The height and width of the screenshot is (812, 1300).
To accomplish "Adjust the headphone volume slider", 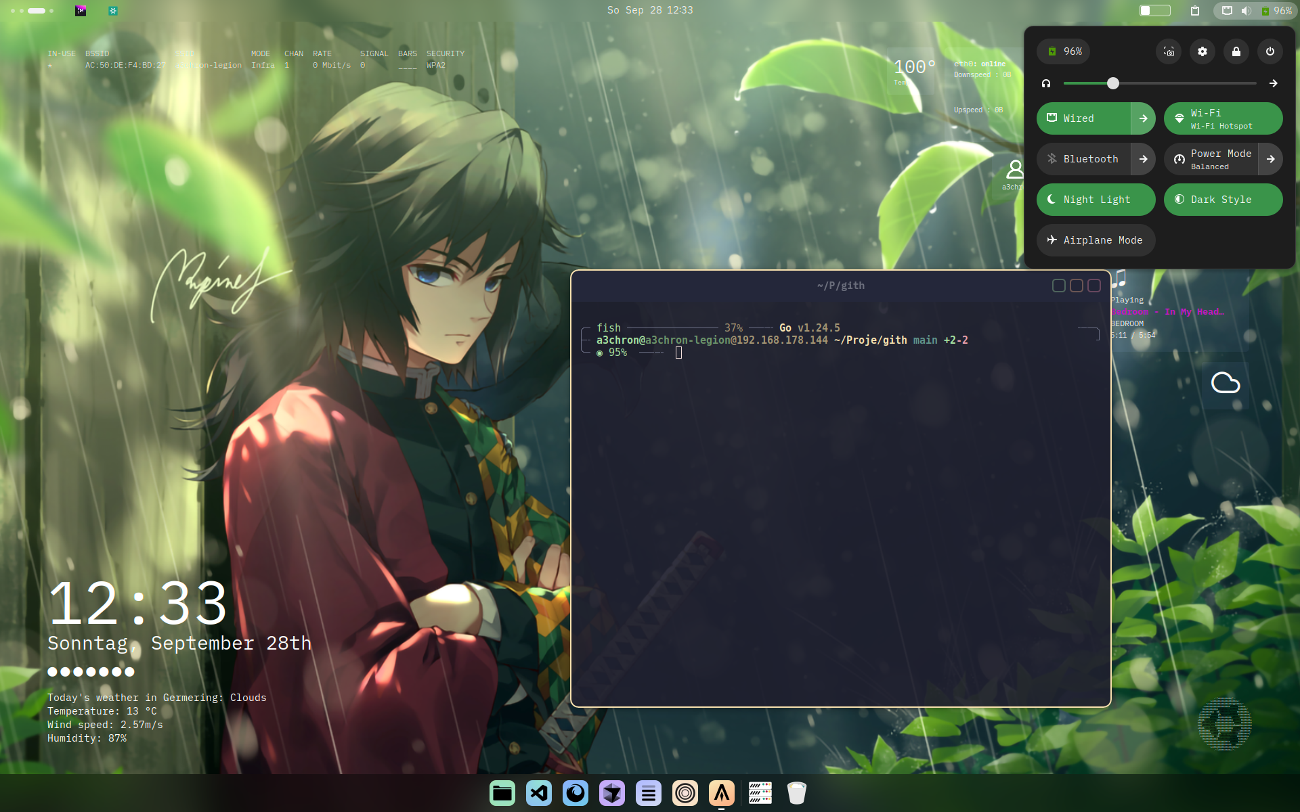I will pos(1113,83).
